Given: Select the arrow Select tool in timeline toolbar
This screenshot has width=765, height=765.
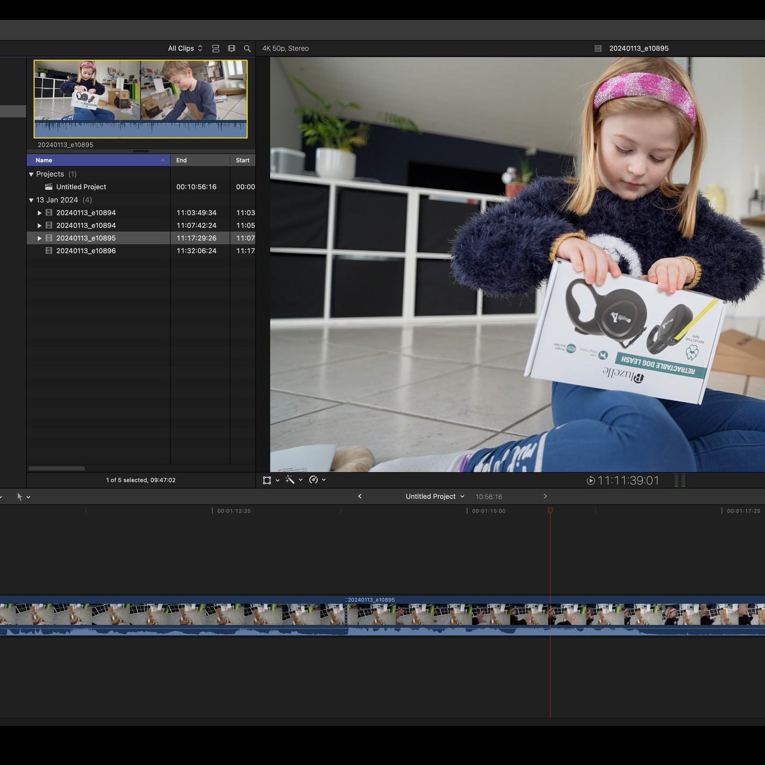Looking at the screenshot, I should coord(20,497).
